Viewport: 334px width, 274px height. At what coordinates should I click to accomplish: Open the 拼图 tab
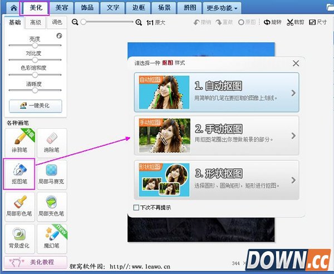click(x=190, y=8)
